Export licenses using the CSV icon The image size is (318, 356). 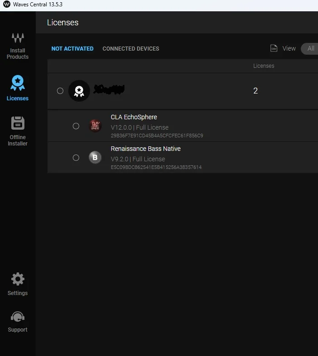[x=274, y=48]
